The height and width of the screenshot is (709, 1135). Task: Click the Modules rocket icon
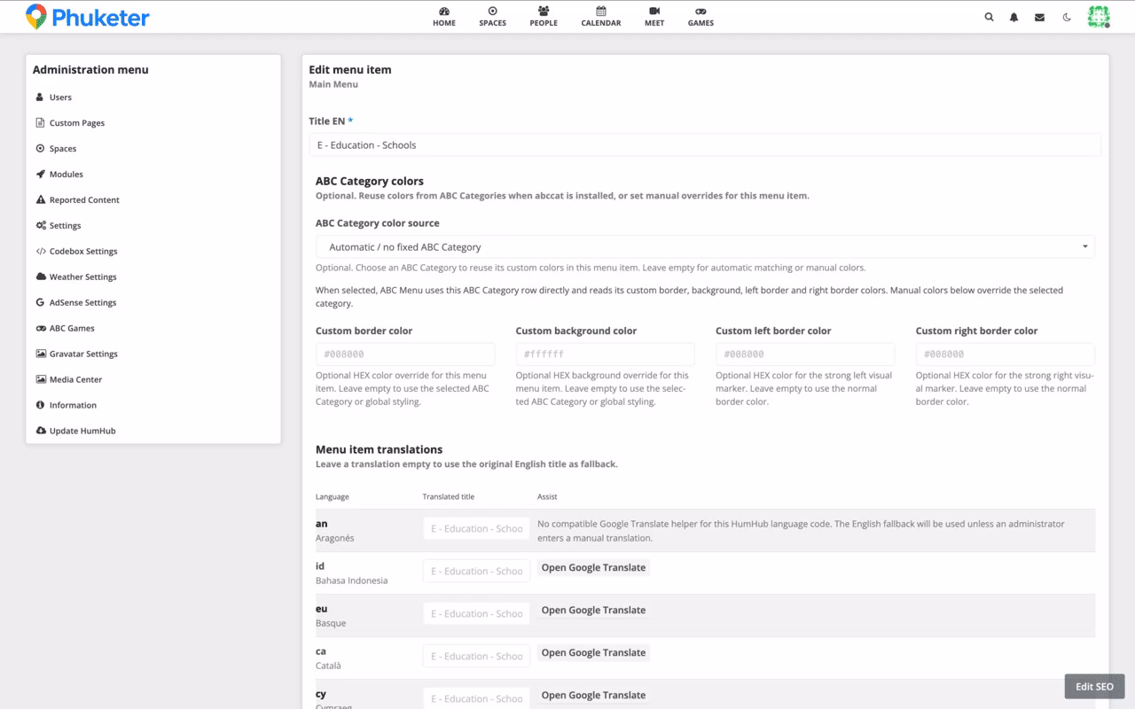point(40,175)
